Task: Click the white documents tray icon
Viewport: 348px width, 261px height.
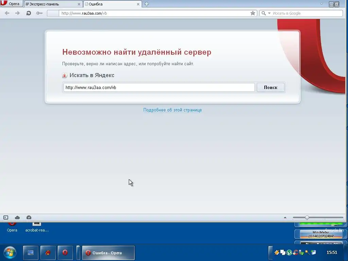Action: 283,253
